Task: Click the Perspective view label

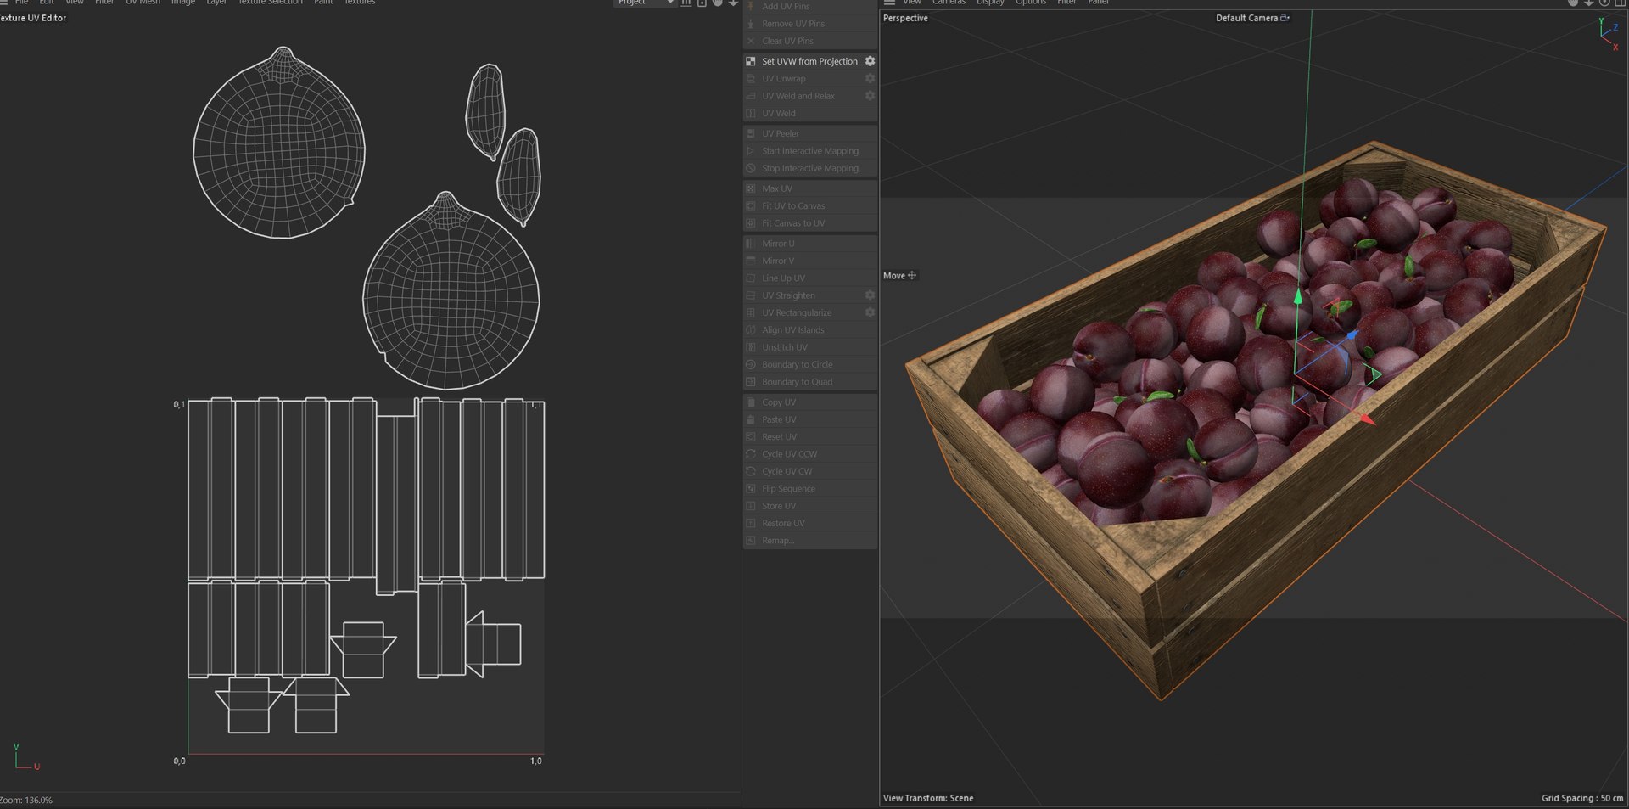Action: click(905, 18)
